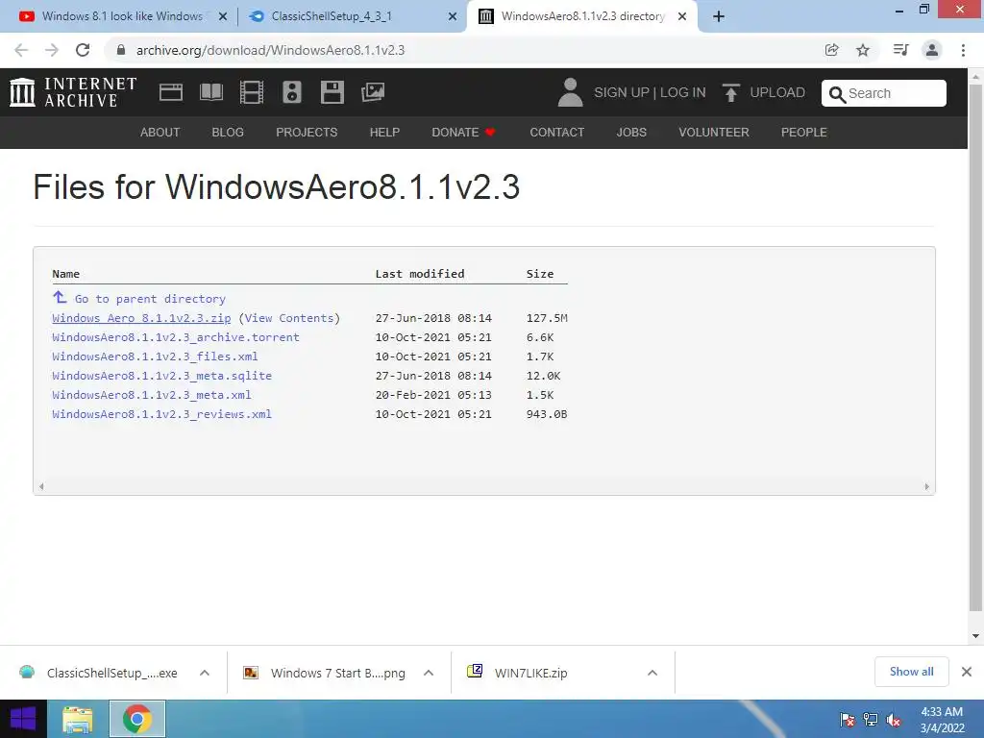Image resolution: width=984 pixels, height=738 pixels.
Task: Click the address bar URL
Action: click(270, 50)
